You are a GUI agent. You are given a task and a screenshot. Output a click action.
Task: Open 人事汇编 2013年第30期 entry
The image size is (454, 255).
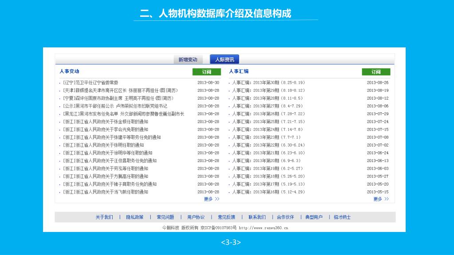click(268, 83)
